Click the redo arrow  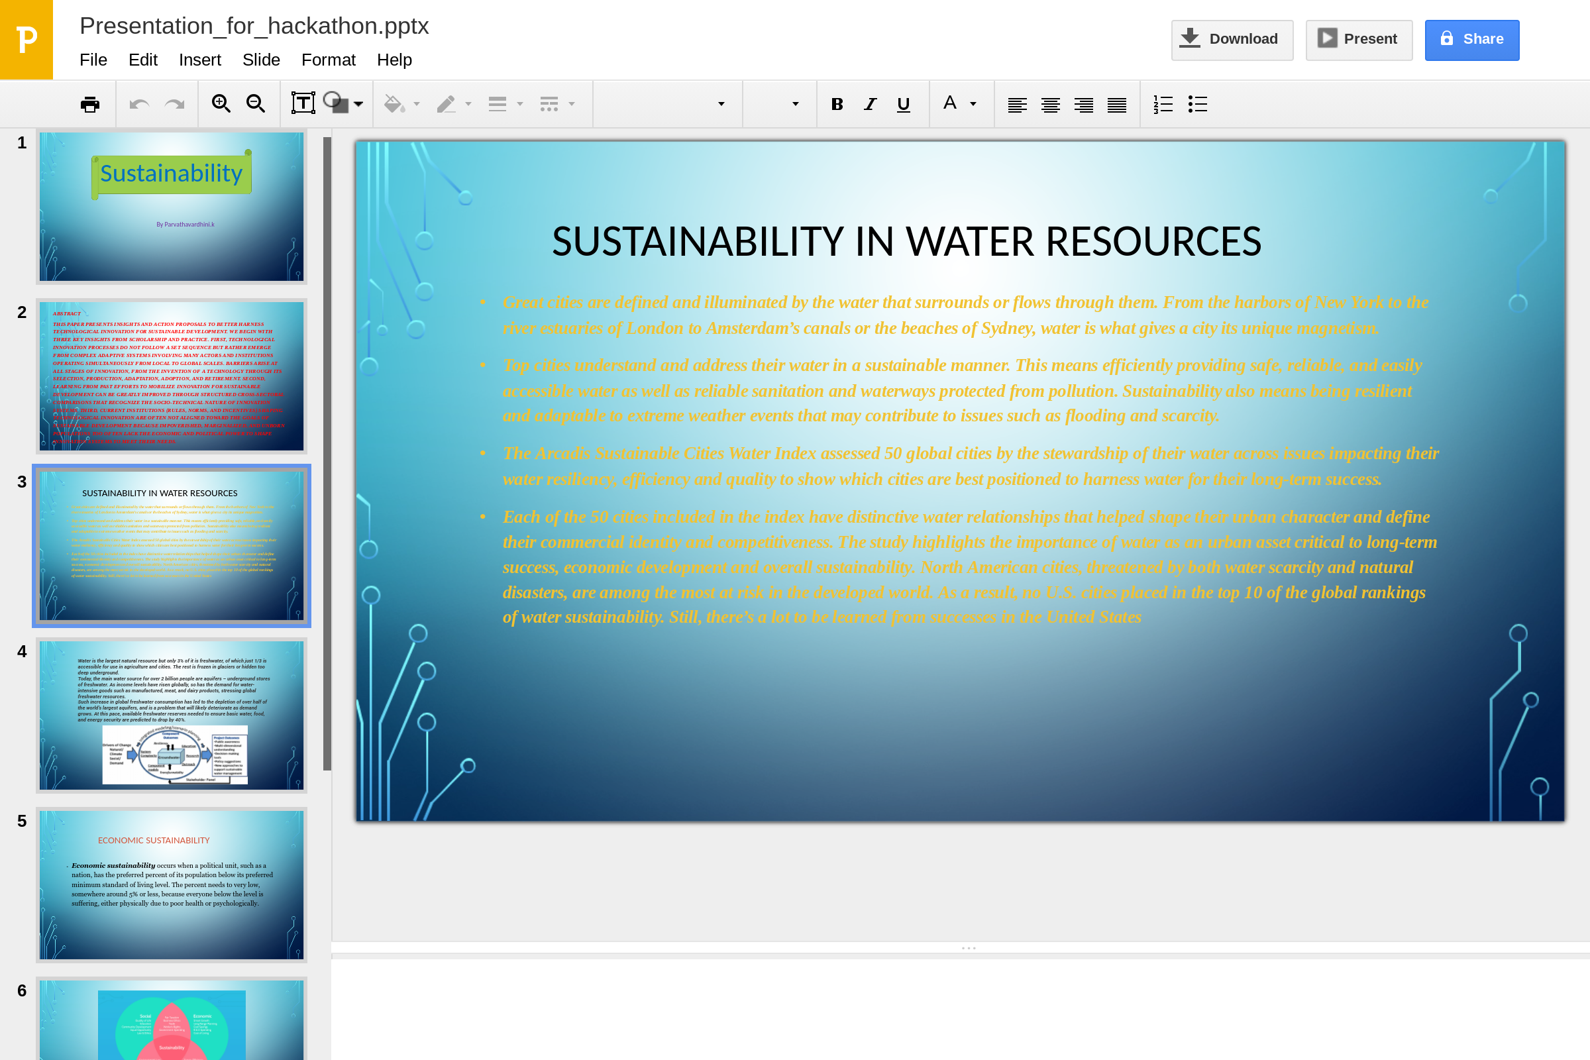[174, 104]
